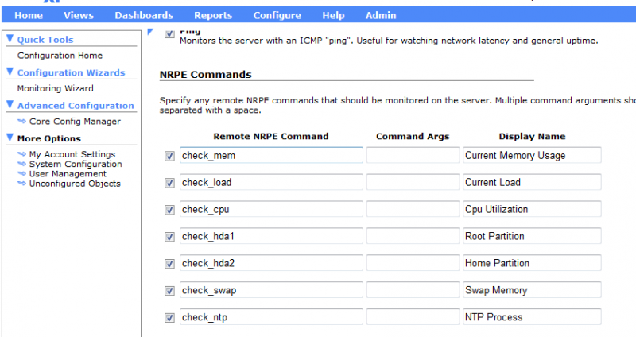Collapse the Quick Tools section arrow
Viewport: 636px width, 337px height.
[10, 39]
